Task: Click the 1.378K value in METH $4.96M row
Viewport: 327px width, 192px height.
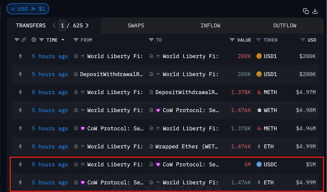Action: [x=241, y=128]
